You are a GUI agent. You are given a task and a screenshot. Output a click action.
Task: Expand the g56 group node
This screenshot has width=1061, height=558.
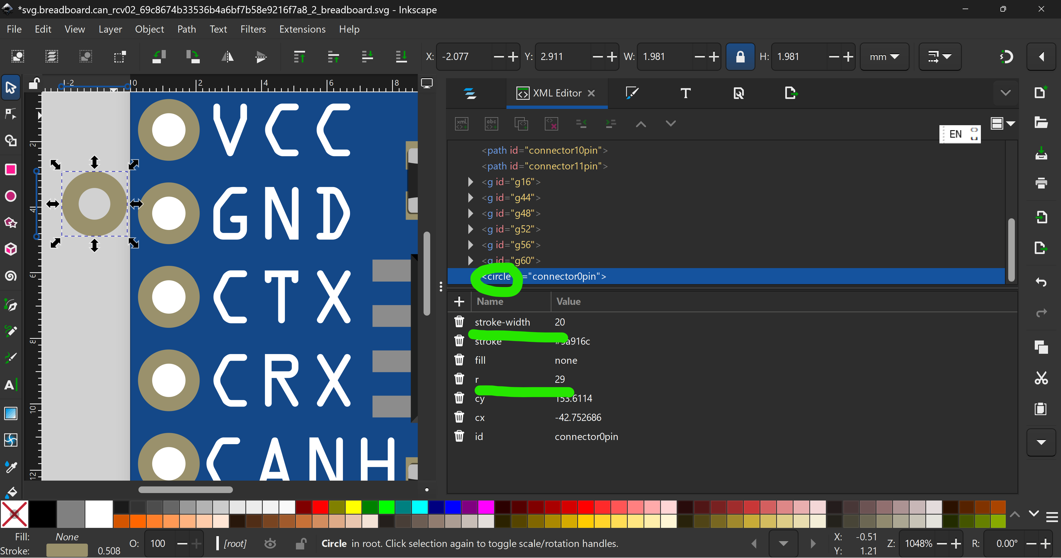tap(470, 245)
